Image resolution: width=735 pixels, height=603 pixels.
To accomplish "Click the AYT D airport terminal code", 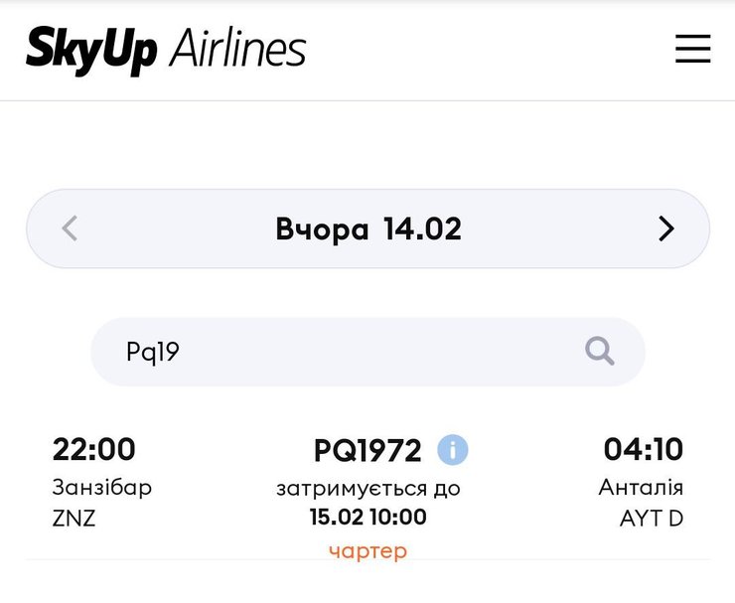I will [x=651, y=518].
